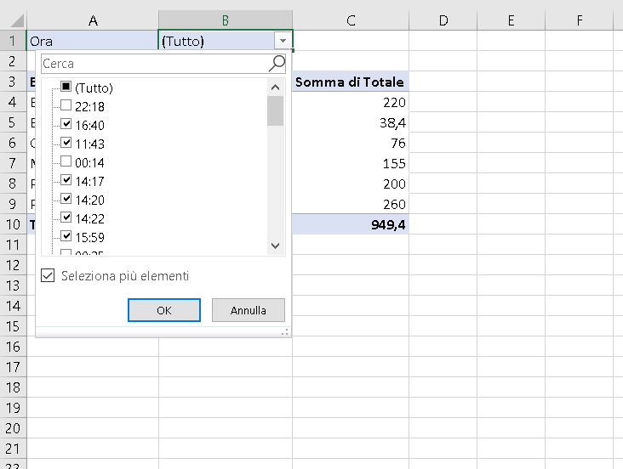Uncheck the 15:59 time checkbox

[x=66, y=236]
